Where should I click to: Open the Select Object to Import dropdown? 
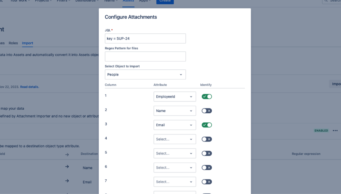(145, 74)
